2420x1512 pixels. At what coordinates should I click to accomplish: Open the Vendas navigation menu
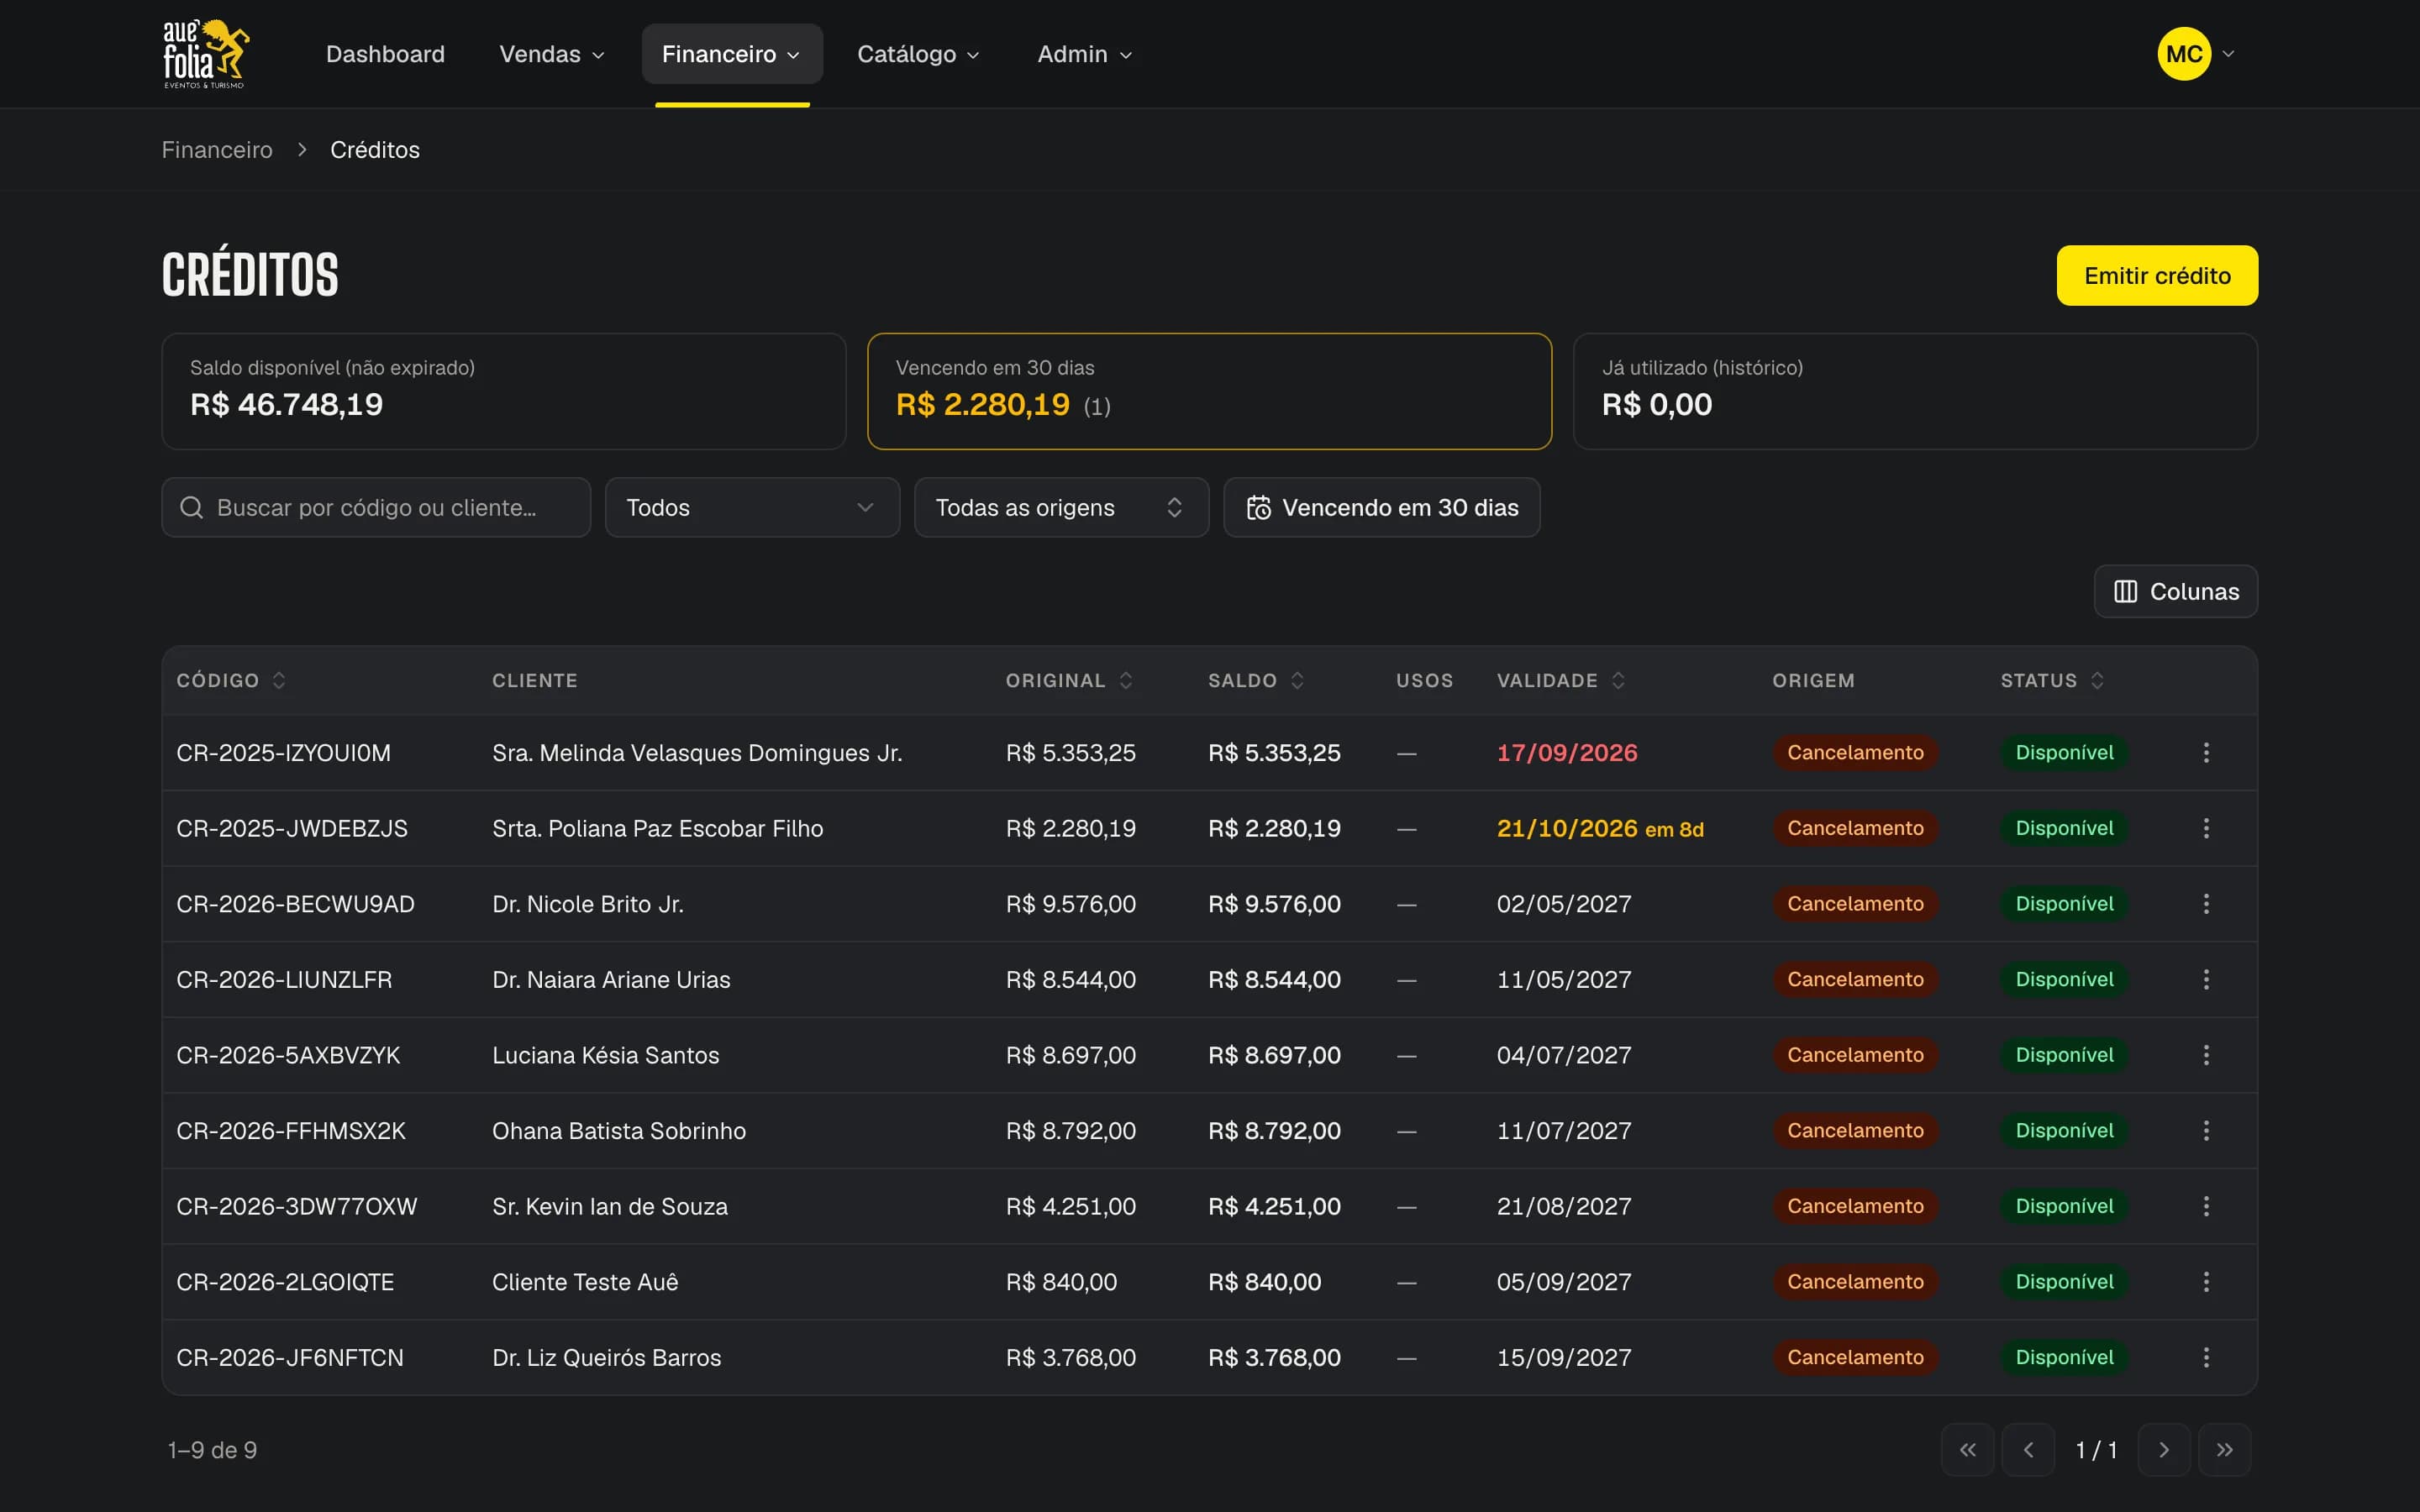pyautogui.click(x=552, y=54)
